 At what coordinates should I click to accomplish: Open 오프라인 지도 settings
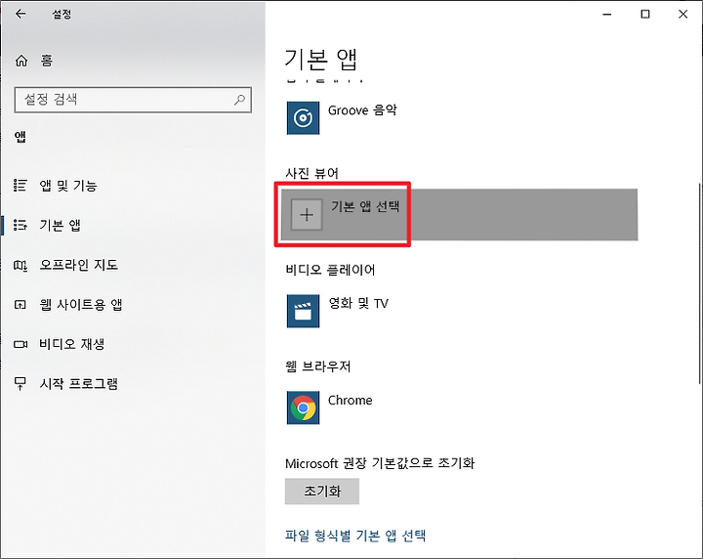click(79, 265)
